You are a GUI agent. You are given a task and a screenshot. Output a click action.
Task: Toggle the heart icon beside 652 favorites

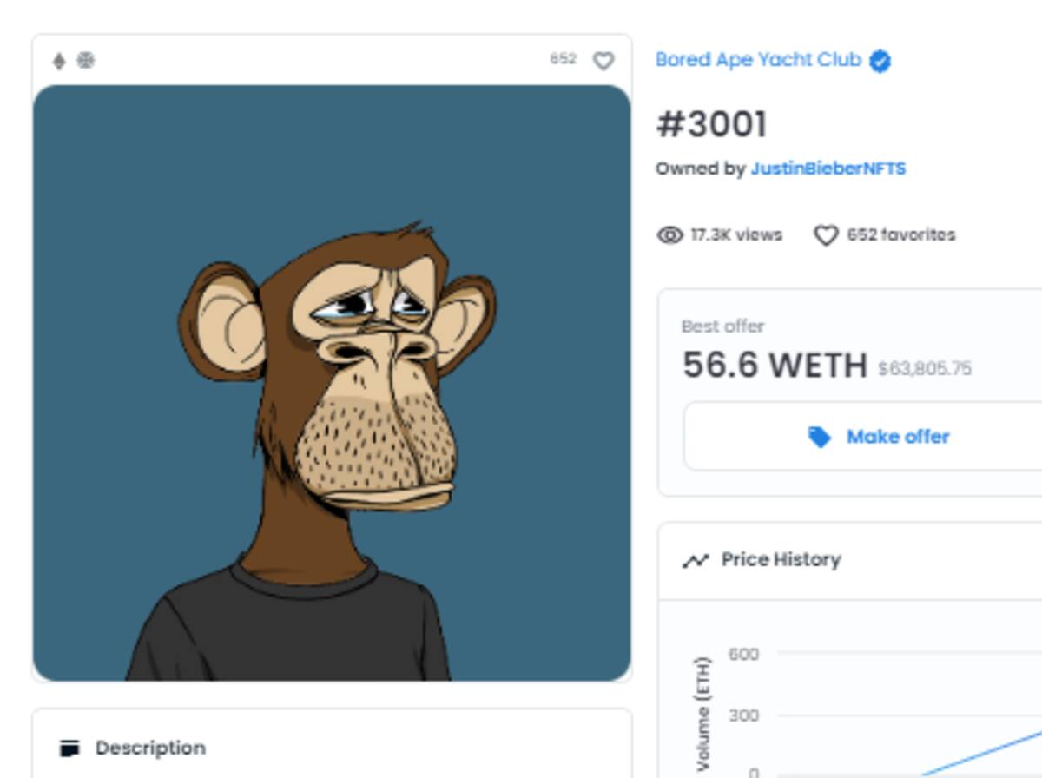(x=826, y=235)
